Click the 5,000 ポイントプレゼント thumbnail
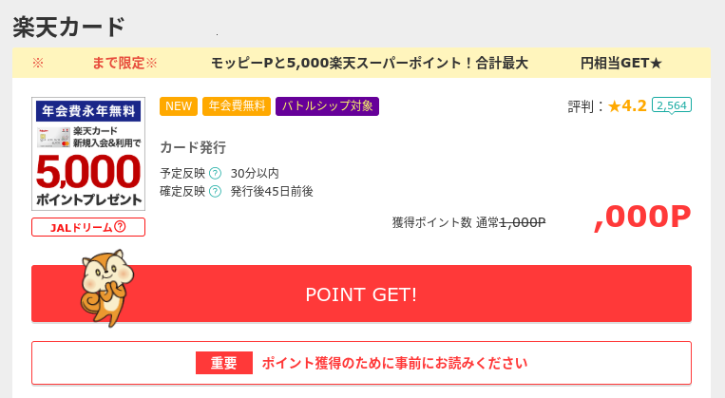Screen dimensions: 725x398 88,154
